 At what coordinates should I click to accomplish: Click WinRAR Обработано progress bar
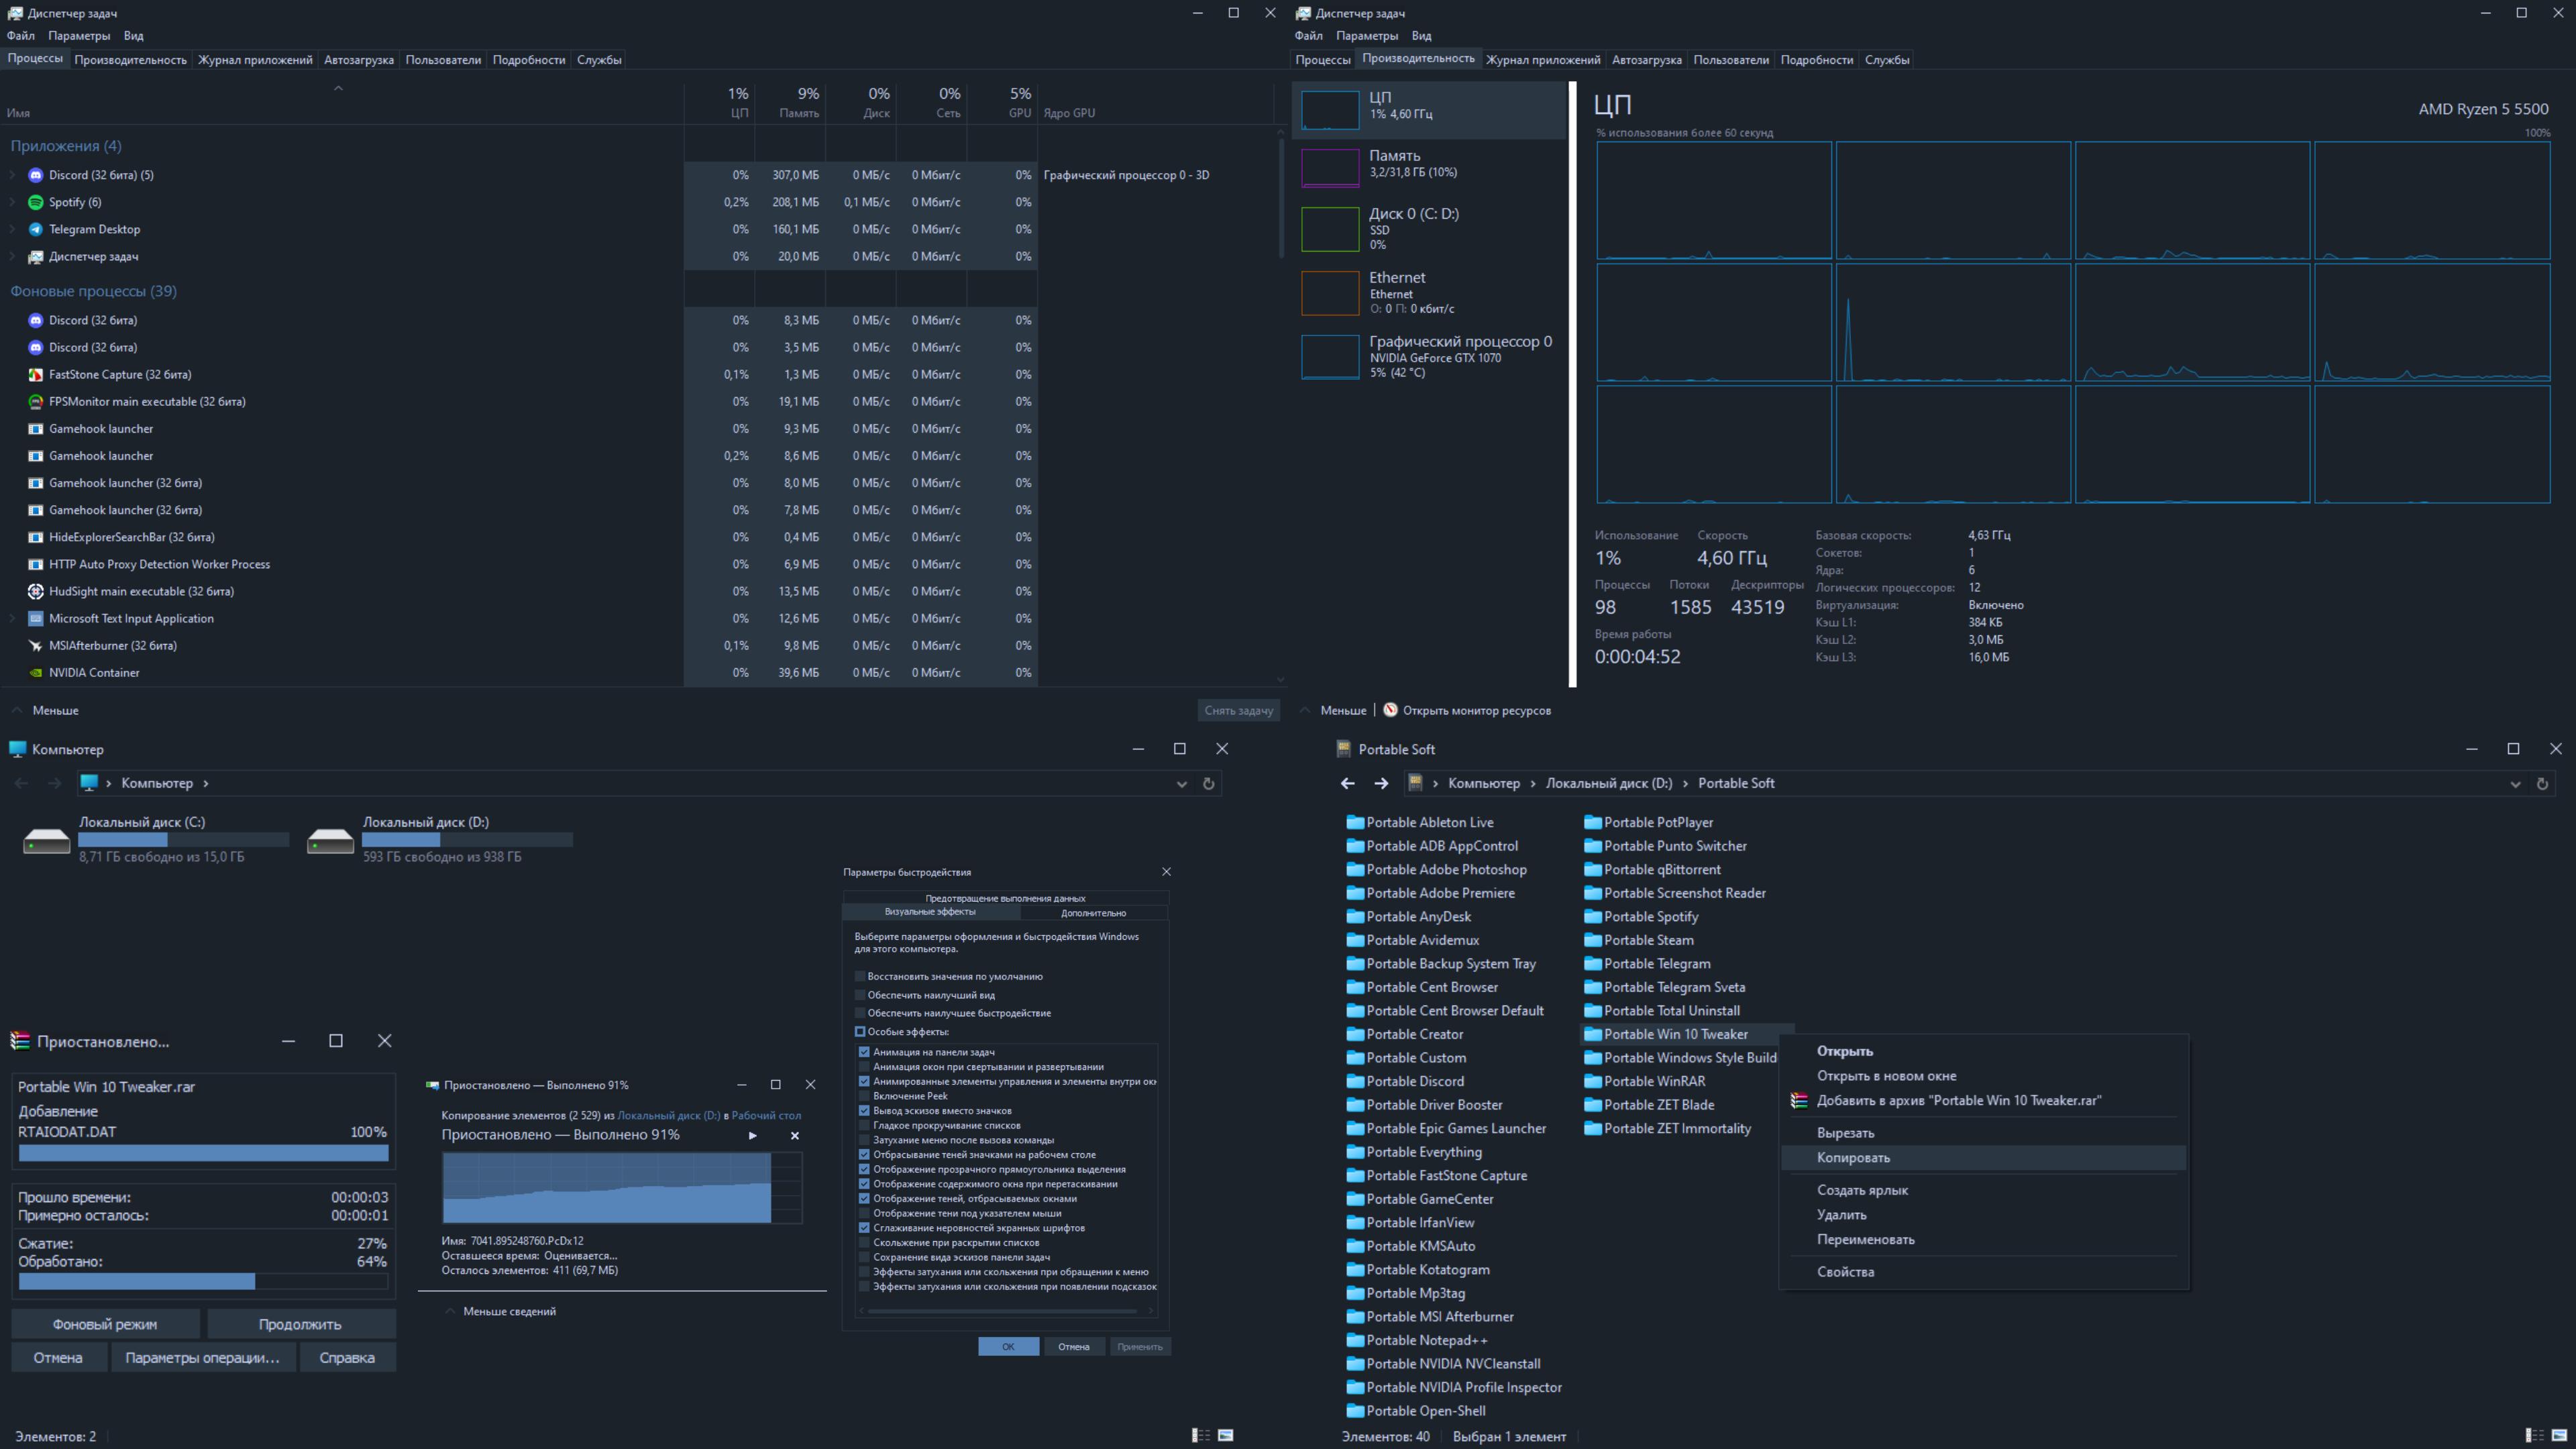[x=203, y=1281]
